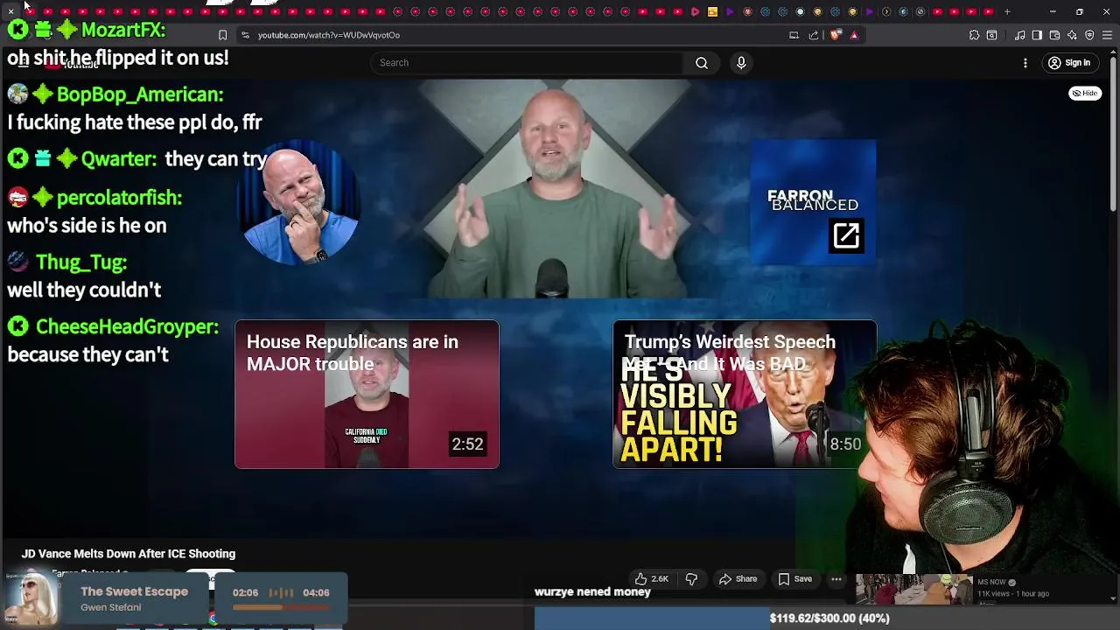Click the music progress bar in song widget
This screenshot has height=630, width=1120.
[281, 606]
